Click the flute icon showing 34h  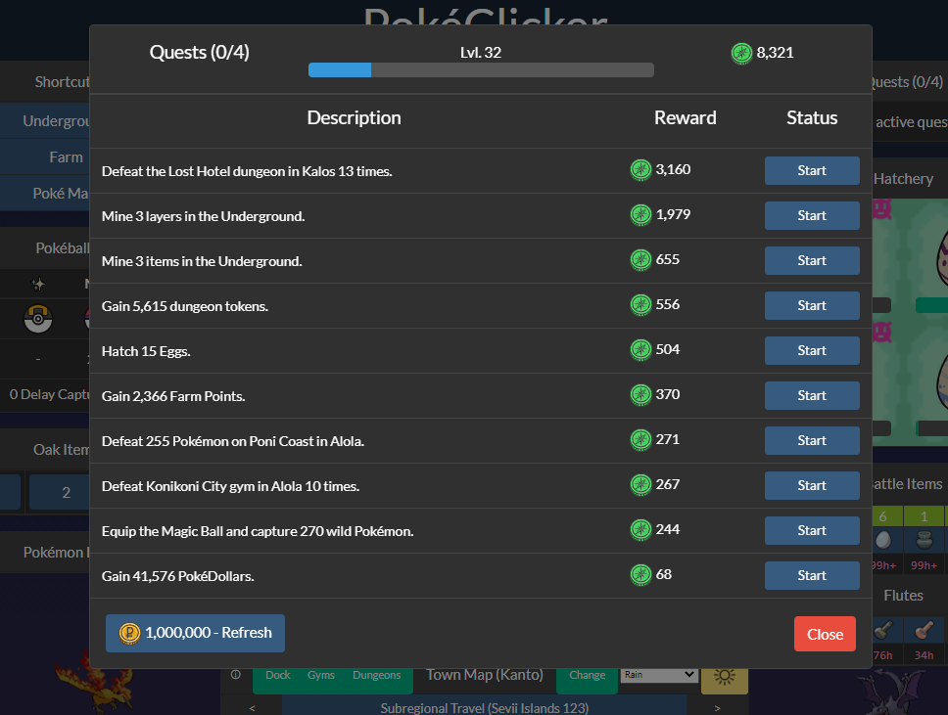[x=924, y=631]
